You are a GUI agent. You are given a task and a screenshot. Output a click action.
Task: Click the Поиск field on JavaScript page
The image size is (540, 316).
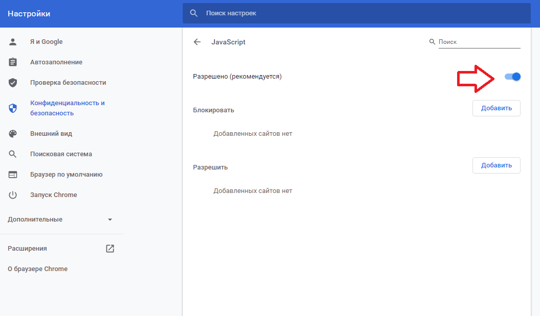pyautogui.click(x=479, y=42)
